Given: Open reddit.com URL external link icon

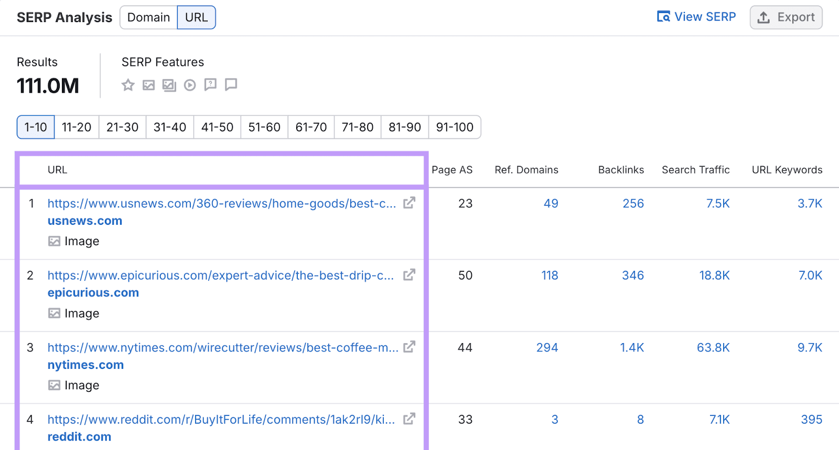Looking at the screenshot, I should coord(409,419).
